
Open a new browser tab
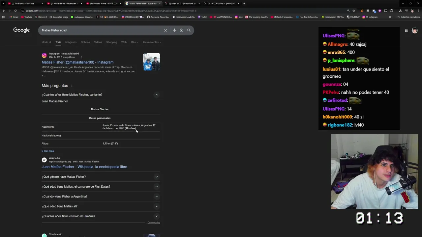coord(244,3)
